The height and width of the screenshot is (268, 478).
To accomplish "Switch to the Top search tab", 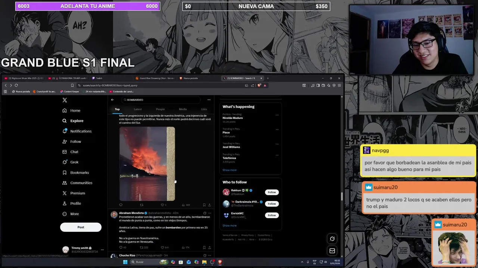I will (x=117, y=109).
